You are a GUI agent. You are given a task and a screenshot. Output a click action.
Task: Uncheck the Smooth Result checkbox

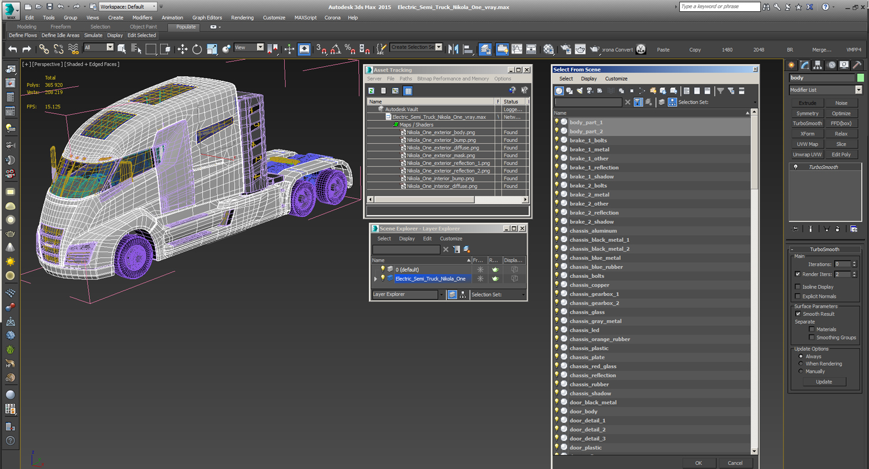pos(797,314)
